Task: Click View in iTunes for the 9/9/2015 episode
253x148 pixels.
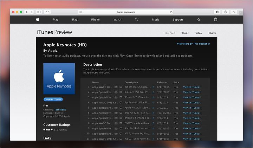Action: pyautogui.click(x=192, y=97)
